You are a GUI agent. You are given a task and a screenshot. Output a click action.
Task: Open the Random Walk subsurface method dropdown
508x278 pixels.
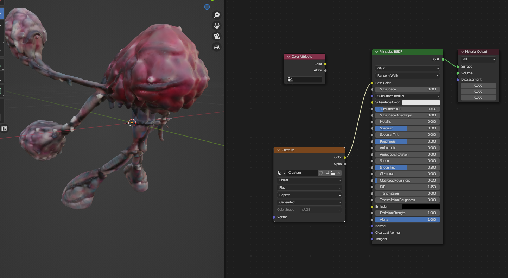(407, 76)
